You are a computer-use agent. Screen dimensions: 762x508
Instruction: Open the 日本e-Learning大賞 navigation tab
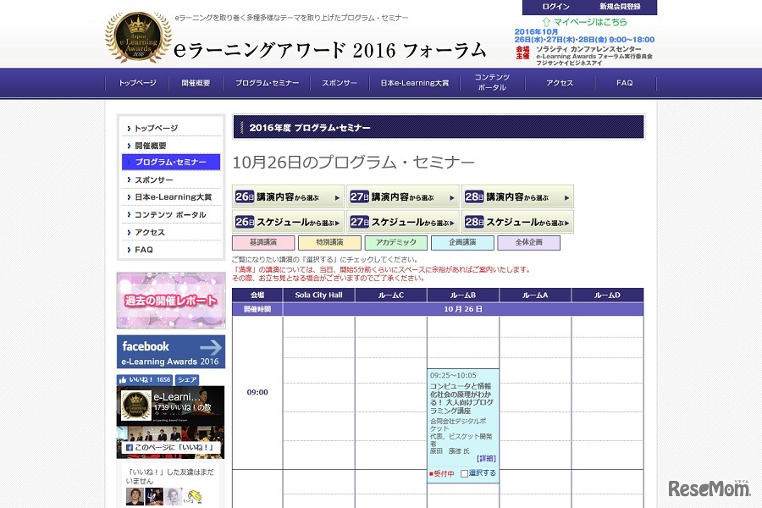[x=414, y=83]
